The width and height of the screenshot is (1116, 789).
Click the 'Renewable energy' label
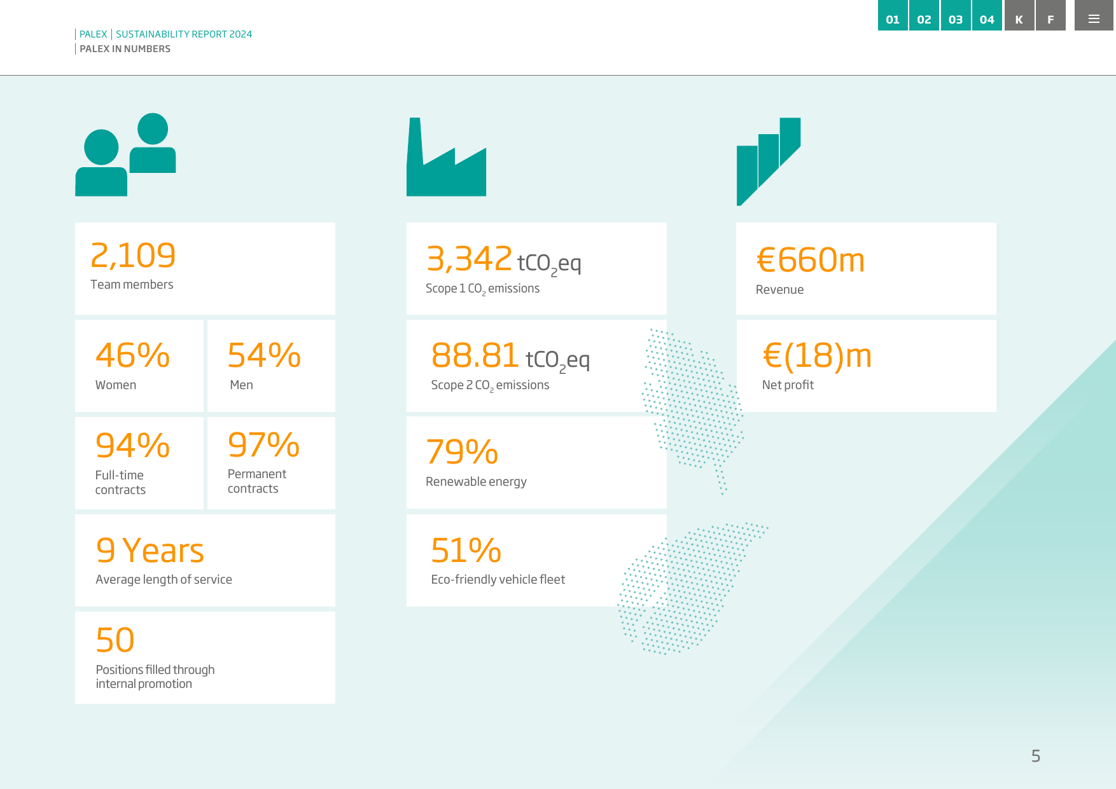pos(476,482)
